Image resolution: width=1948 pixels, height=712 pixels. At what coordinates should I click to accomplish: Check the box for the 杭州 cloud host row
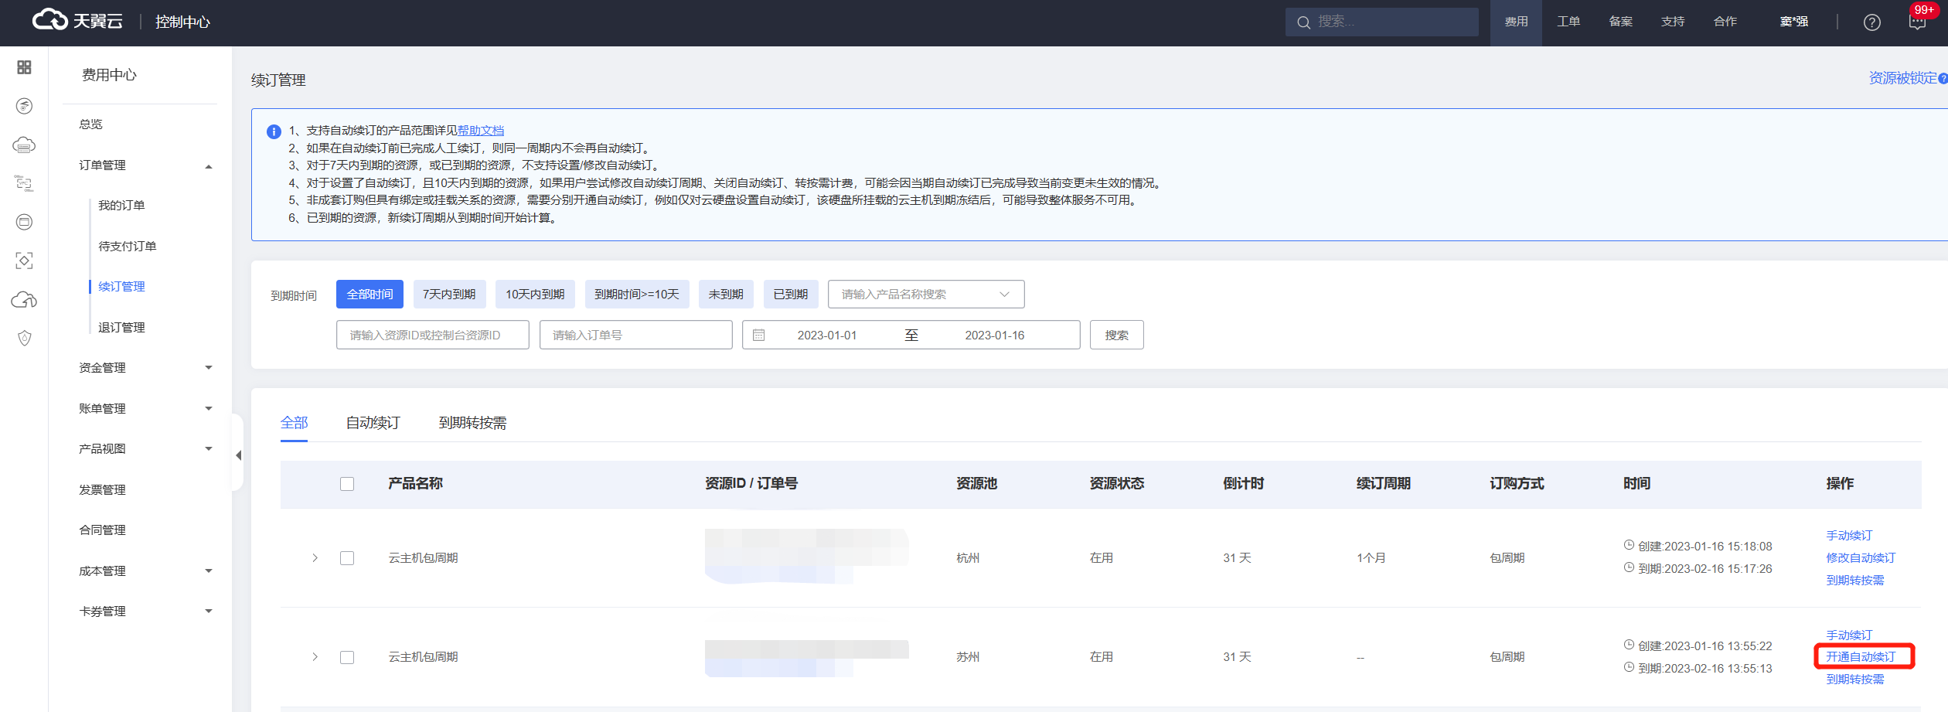tap(347, 558)
